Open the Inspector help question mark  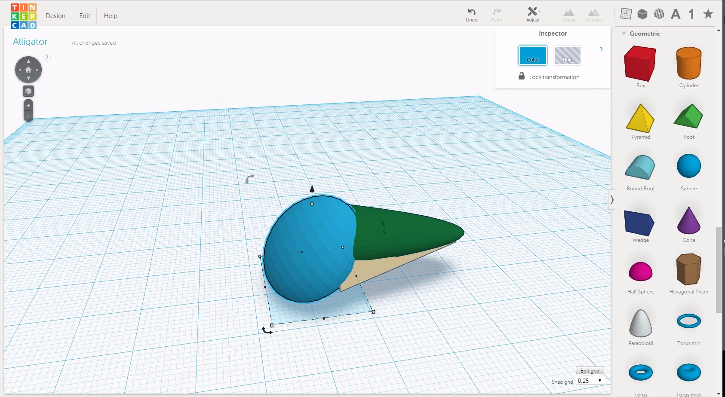(601, 49)
